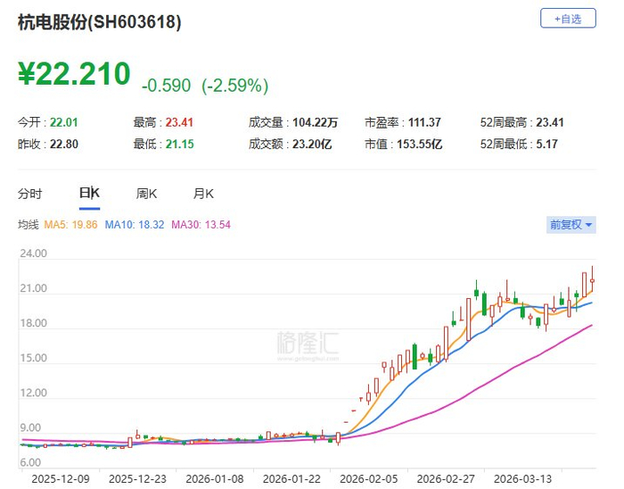Click the 成交额 value 23.20亿
624x489 pixels.
tap(312, 144)
